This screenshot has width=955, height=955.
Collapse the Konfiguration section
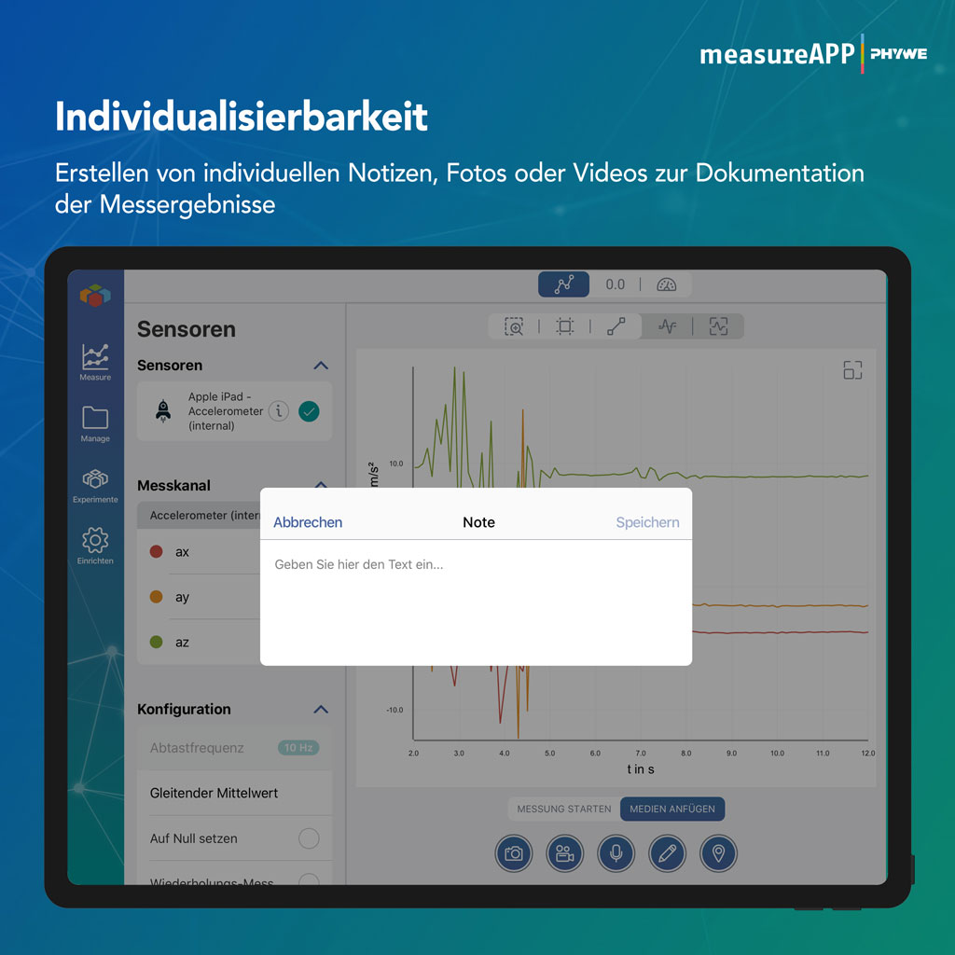[x=321, y=709]
